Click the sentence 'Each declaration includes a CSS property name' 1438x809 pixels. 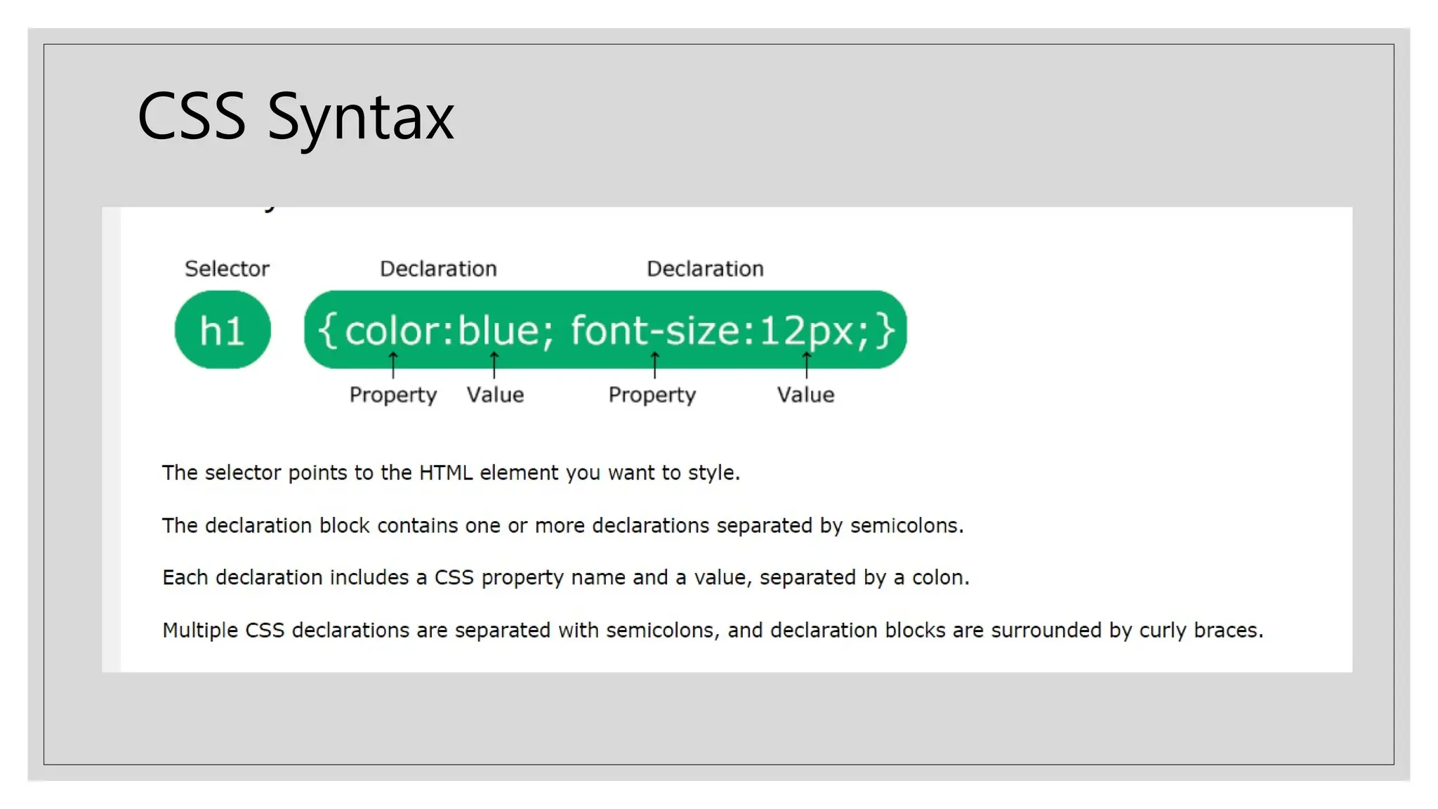coord(565,578)
